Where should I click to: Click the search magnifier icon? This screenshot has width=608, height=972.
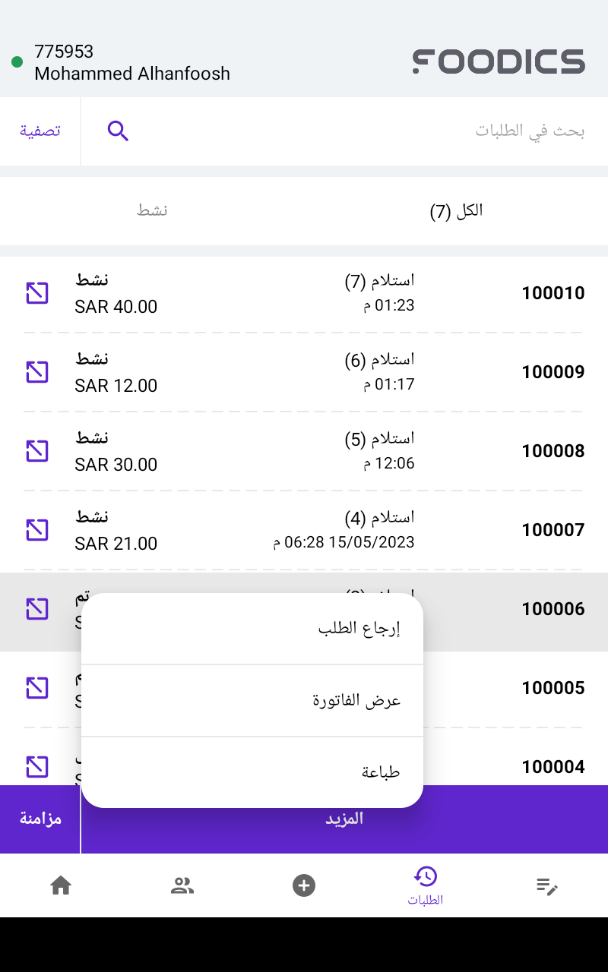(x=118, y=131)
